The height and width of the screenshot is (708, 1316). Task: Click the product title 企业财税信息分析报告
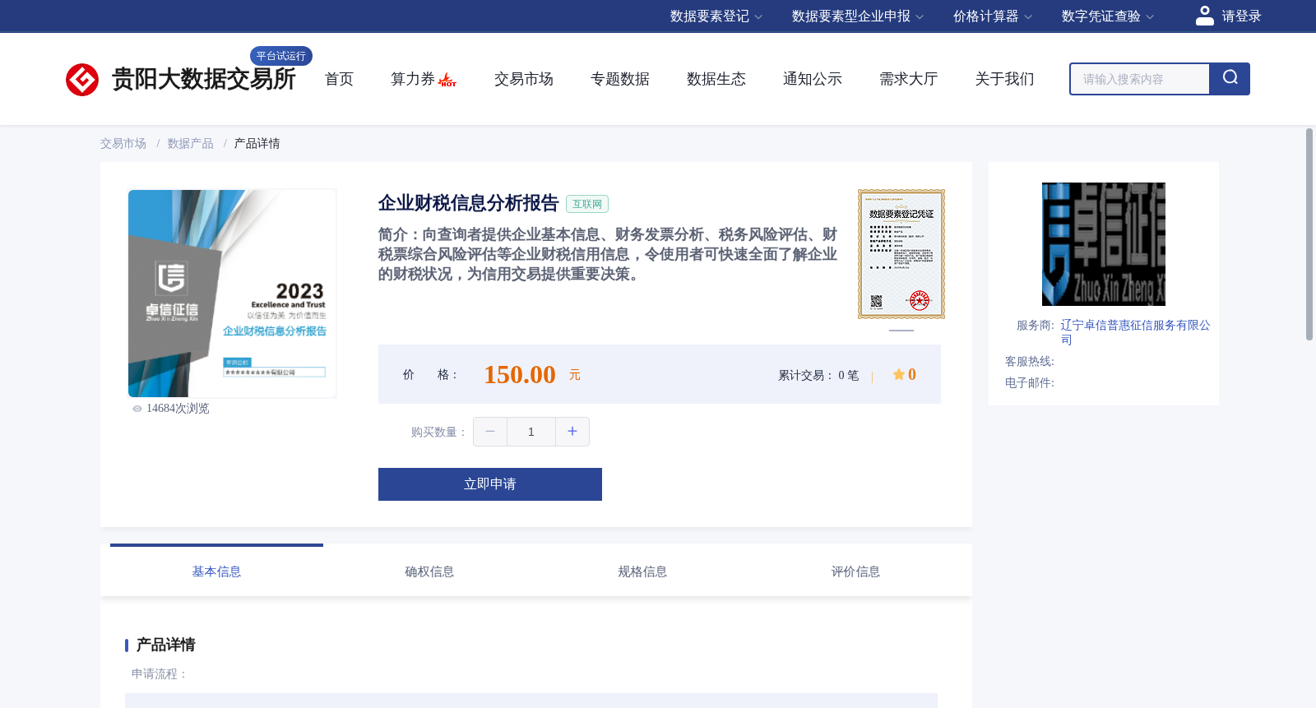coord(468,203)
